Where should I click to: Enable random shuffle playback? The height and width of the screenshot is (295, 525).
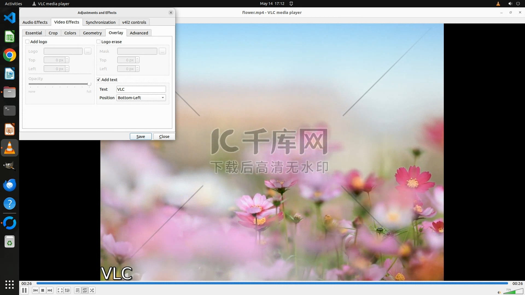(92, 290)
